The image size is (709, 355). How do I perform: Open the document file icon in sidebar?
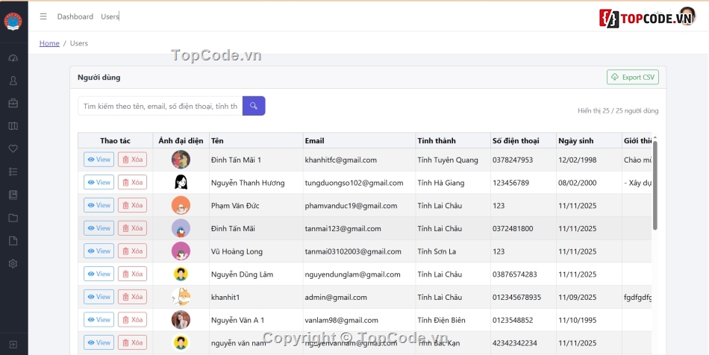[13, 241]
